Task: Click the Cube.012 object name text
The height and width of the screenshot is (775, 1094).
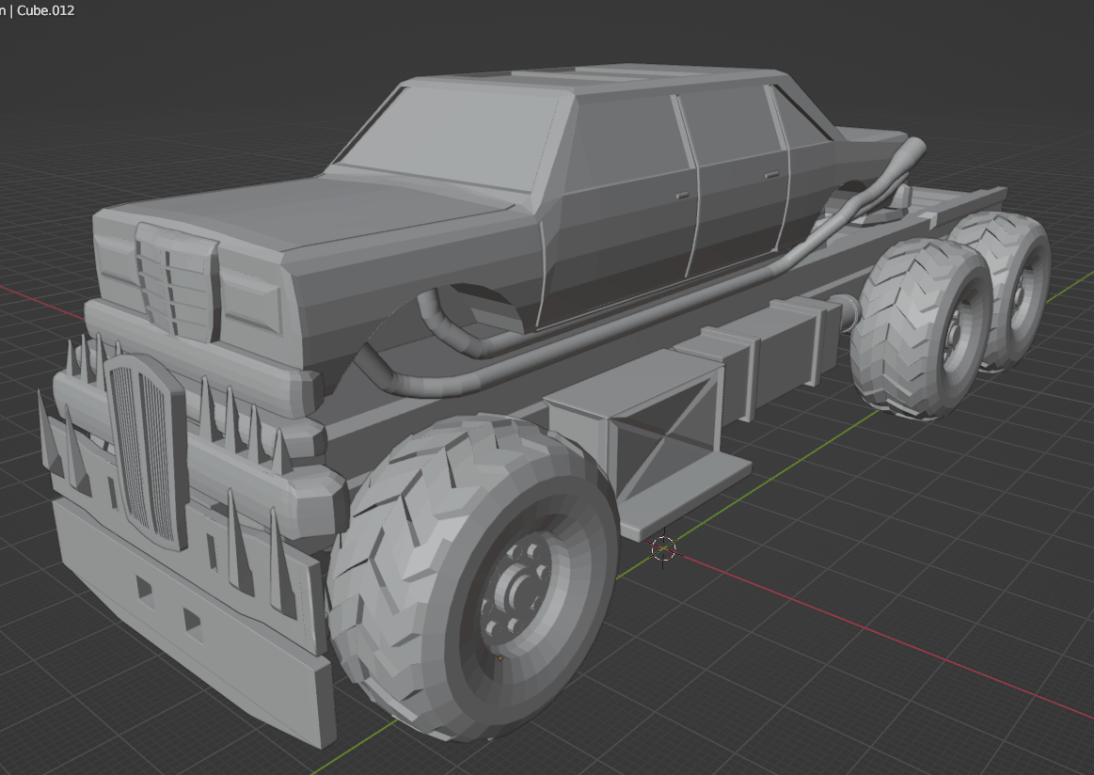Action: point(45,10)
